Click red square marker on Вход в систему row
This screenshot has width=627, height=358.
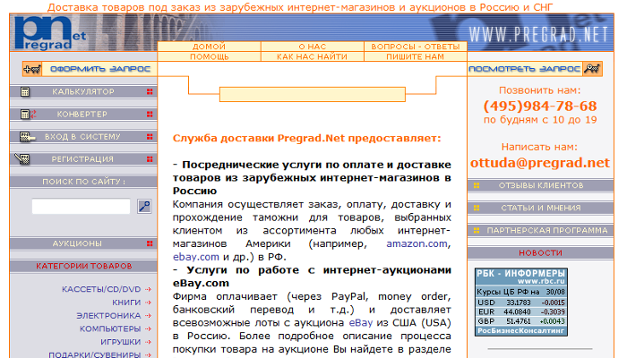click(x=150, y=137)
